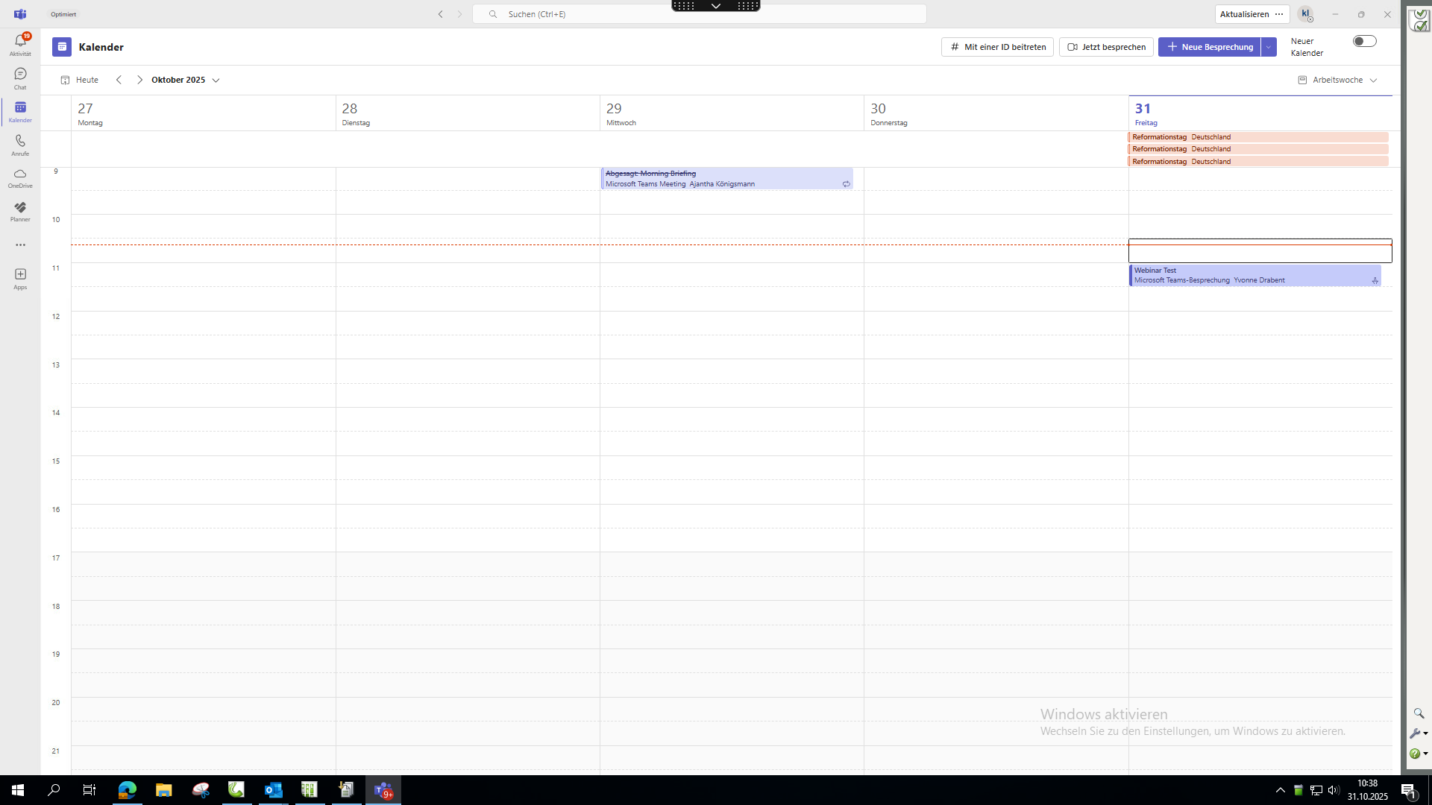Go to next week arrow
Image resolution: width=1432 pixels, height=805 pixels.
click(x=139, y=80)
